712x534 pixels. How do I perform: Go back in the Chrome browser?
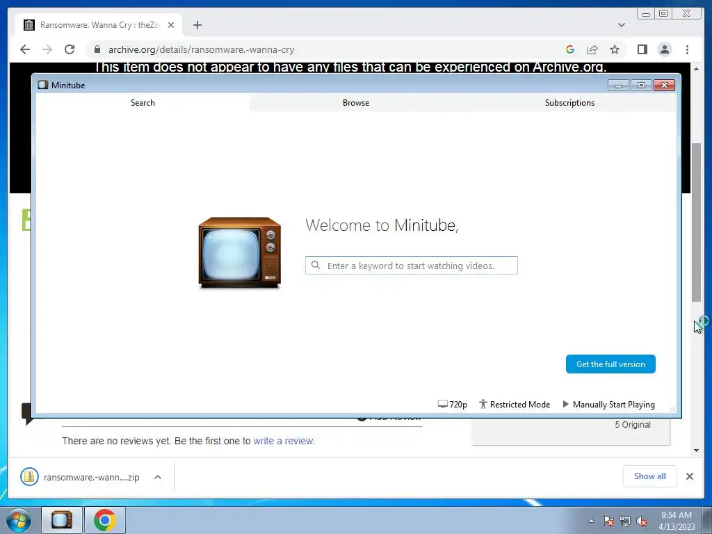tap(25, 49)
